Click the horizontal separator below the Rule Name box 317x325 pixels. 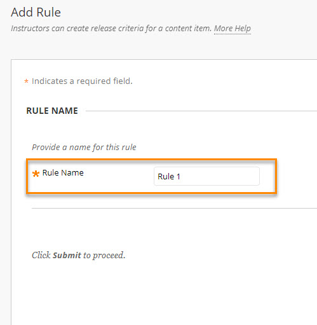point(174,208)
